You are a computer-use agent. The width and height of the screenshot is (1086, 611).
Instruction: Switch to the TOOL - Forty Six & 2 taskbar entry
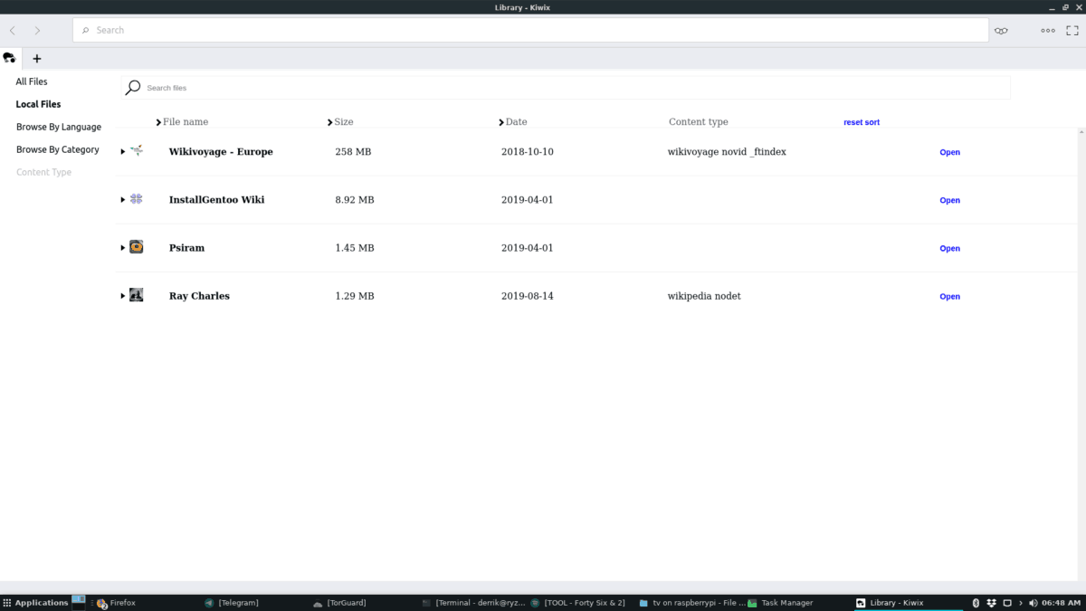(x=579, y=603)
